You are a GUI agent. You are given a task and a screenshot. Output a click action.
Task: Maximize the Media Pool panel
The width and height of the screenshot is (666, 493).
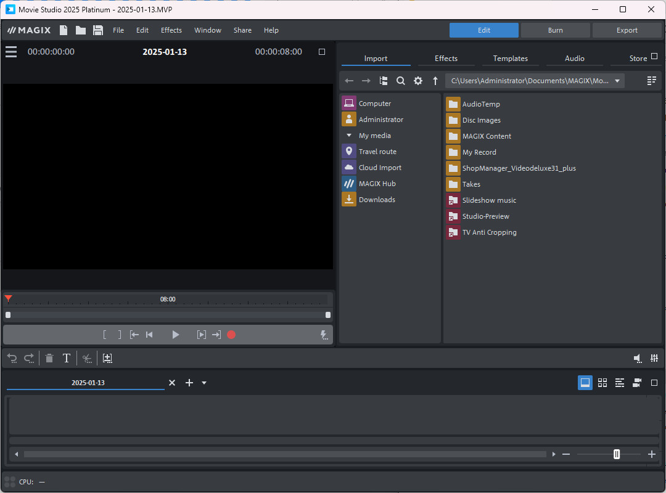(654, 56)
